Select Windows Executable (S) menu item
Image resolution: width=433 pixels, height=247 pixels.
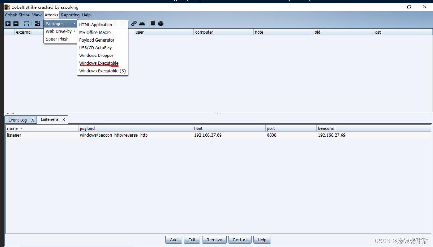point(102,71)
